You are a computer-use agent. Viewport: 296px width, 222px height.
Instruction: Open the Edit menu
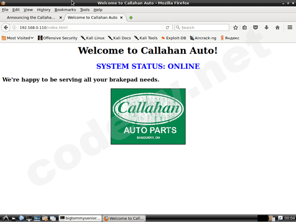[16, 9]
